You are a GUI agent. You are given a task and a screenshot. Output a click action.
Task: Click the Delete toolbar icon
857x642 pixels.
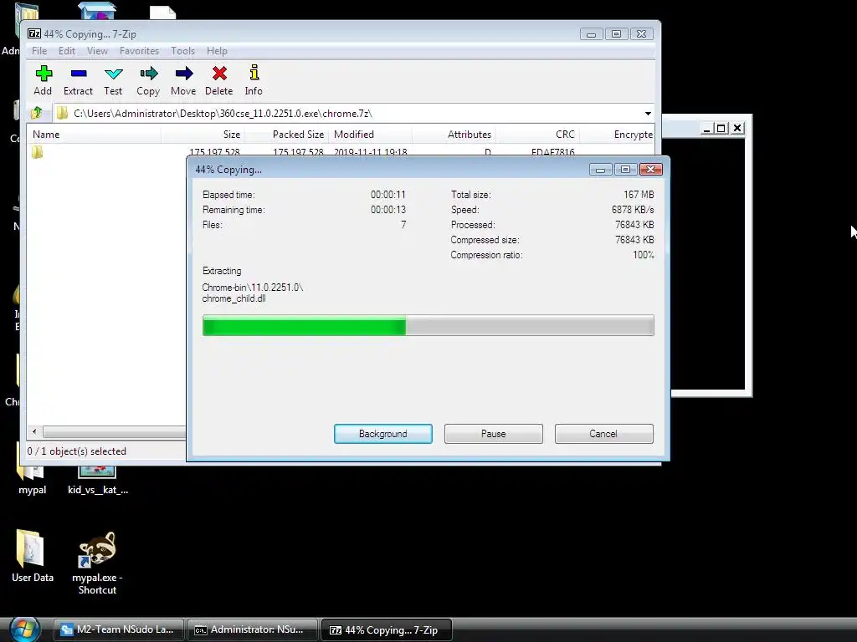click(x=219, y=80)
